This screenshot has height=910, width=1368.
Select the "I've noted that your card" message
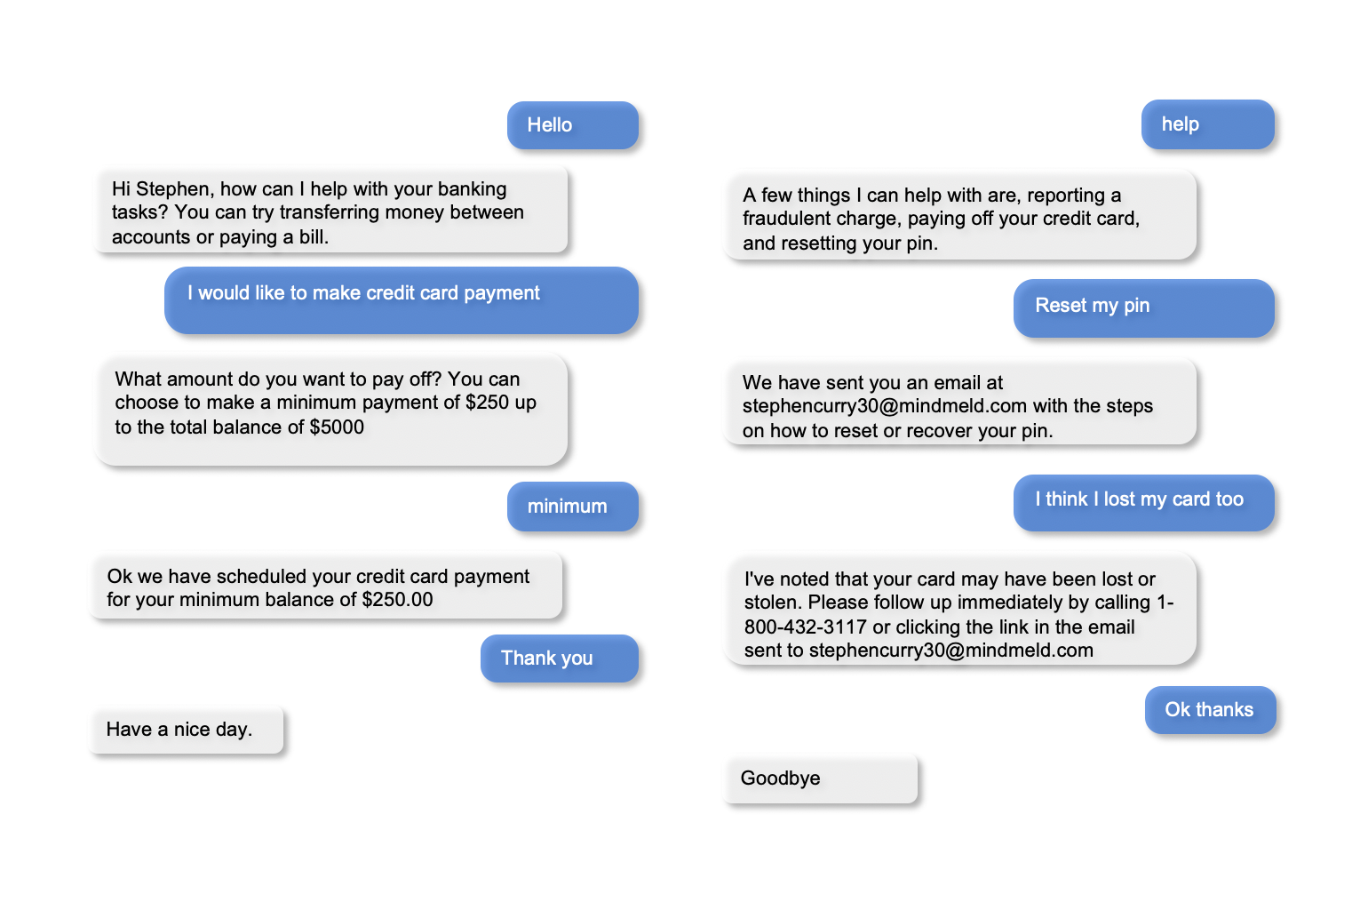pos(960,614)
